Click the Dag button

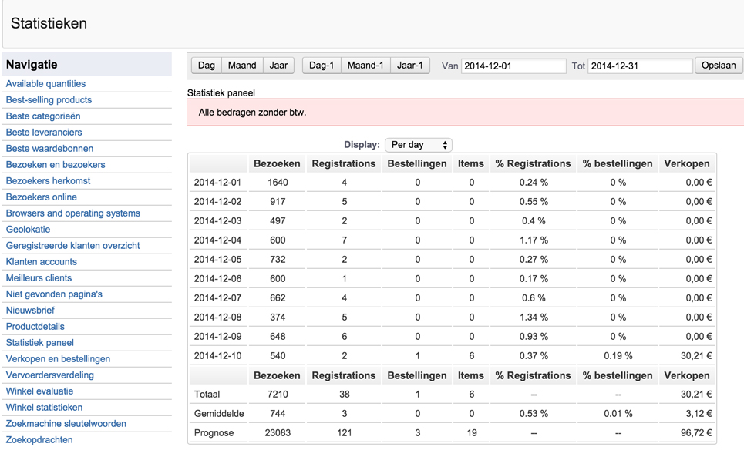pos(207,66)
